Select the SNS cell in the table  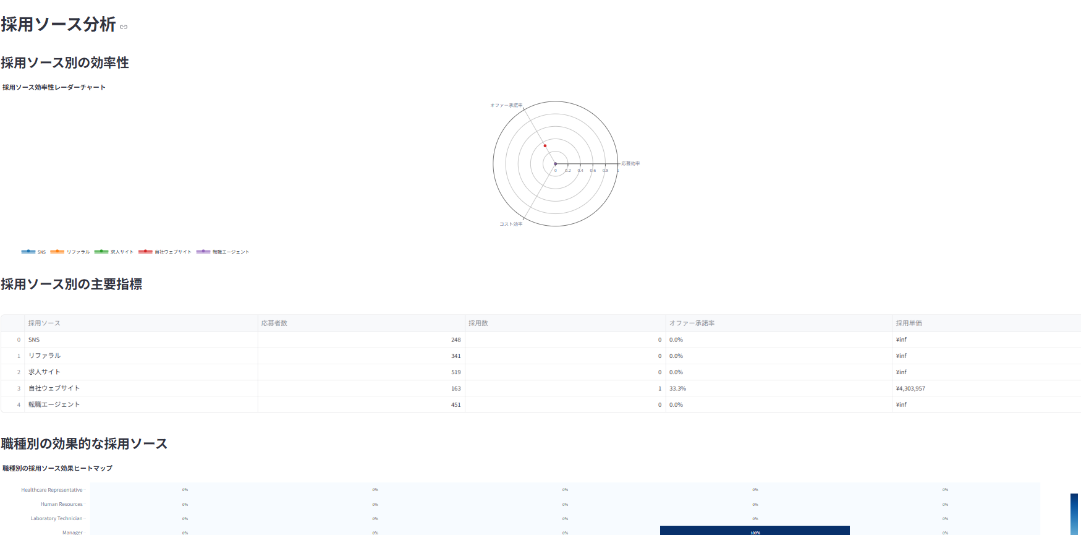click(x=141, y=340)
